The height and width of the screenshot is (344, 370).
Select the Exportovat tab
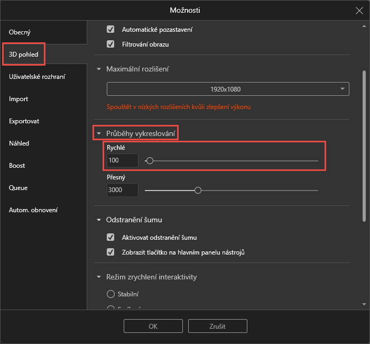coord(24,121)
